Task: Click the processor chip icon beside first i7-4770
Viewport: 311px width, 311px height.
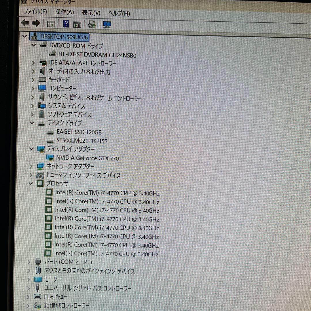Action: coord(49,192)
